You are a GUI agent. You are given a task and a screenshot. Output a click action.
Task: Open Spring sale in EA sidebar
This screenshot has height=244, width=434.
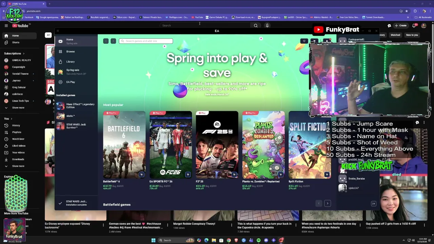(x=76, y=72)
